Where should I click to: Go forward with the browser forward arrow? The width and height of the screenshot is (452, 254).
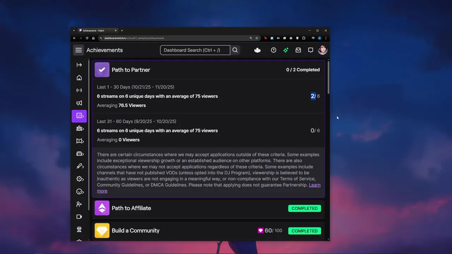point(81,38)
